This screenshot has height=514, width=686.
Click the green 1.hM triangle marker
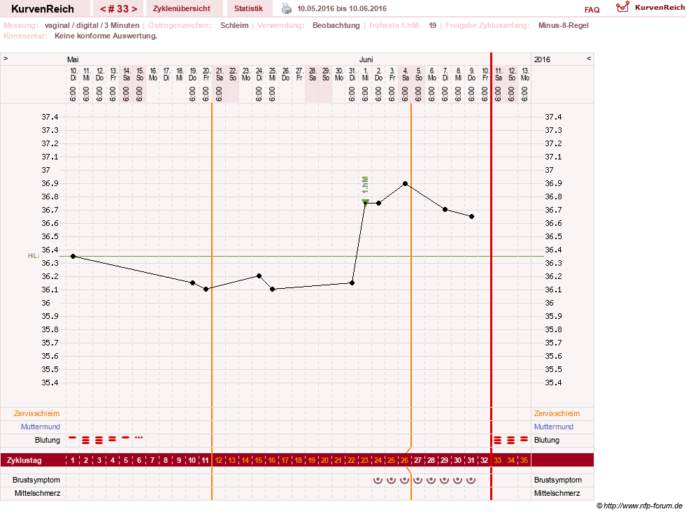pyautogui.click(x=365, y=201)
